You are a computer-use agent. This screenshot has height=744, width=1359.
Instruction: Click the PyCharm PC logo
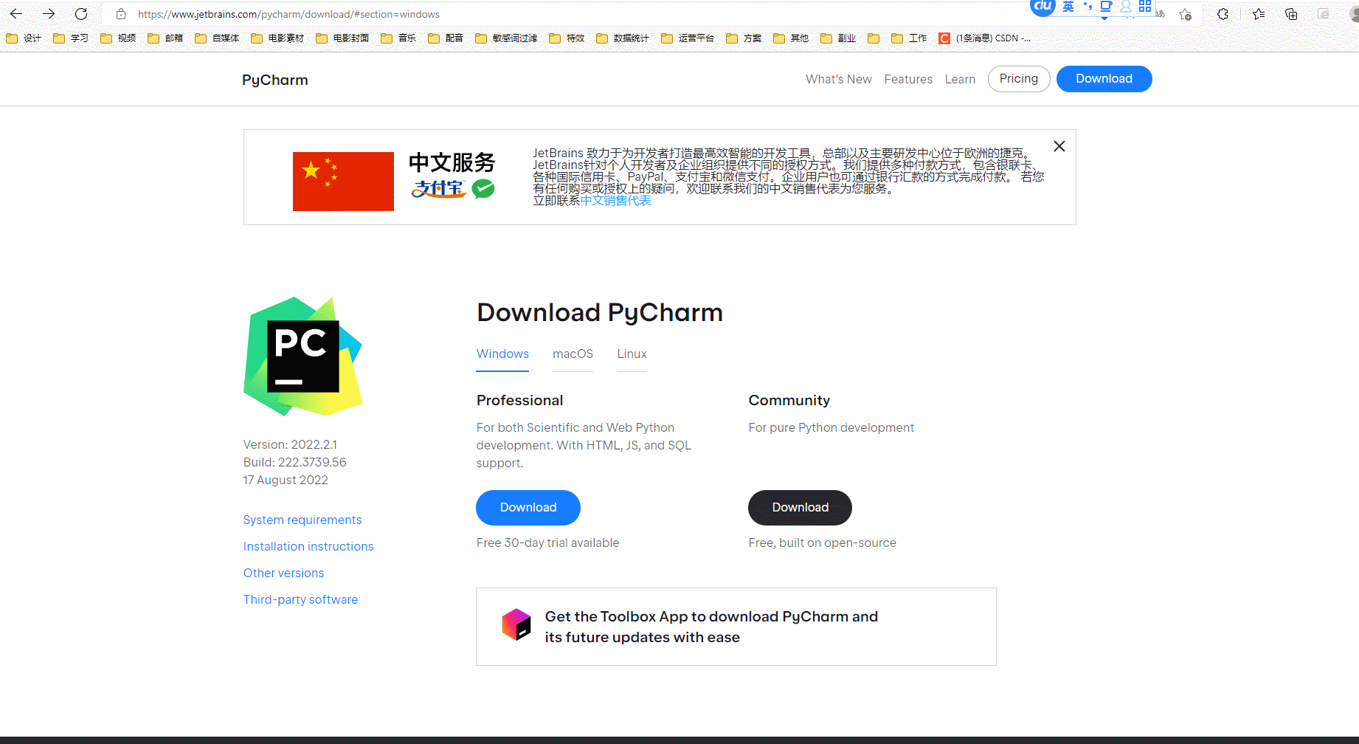303,356
